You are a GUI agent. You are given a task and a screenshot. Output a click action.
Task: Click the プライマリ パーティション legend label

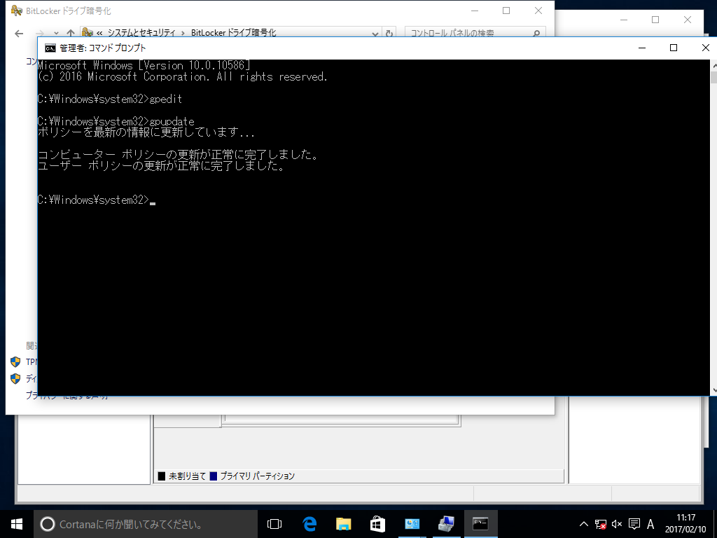pyautogui.click(x=258, y=476)
